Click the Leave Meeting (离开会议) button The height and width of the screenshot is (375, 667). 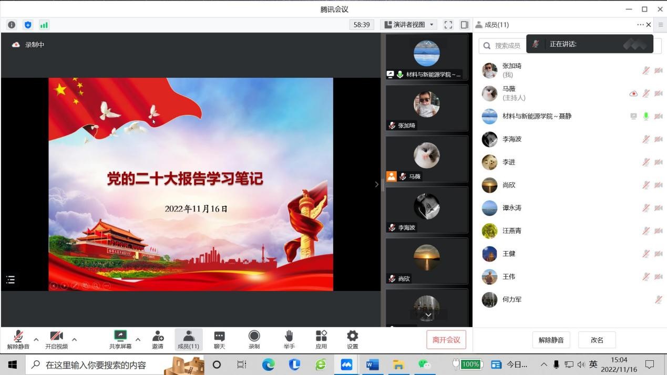point(446,340)
